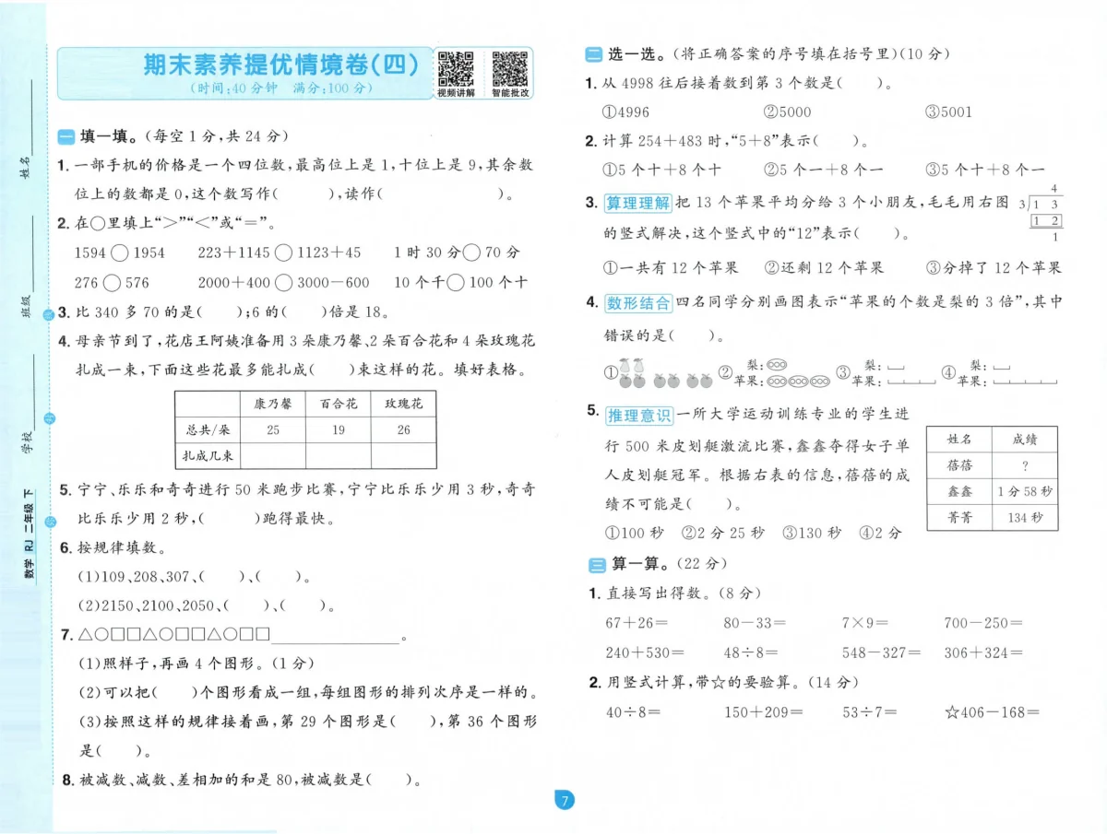Select option ②5000
Image resolution: width=1107 pixels, height=834 pixels.
[x=787, y=112]
